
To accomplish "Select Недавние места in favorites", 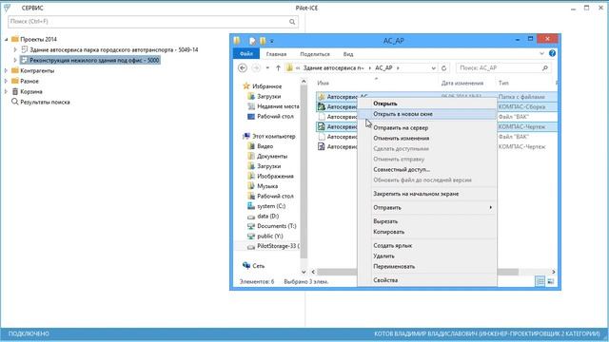I will tap(278, 106).
